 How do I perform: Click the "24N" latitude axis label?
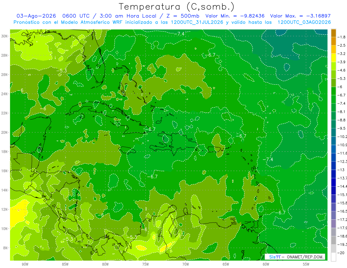tap(5, 94)
